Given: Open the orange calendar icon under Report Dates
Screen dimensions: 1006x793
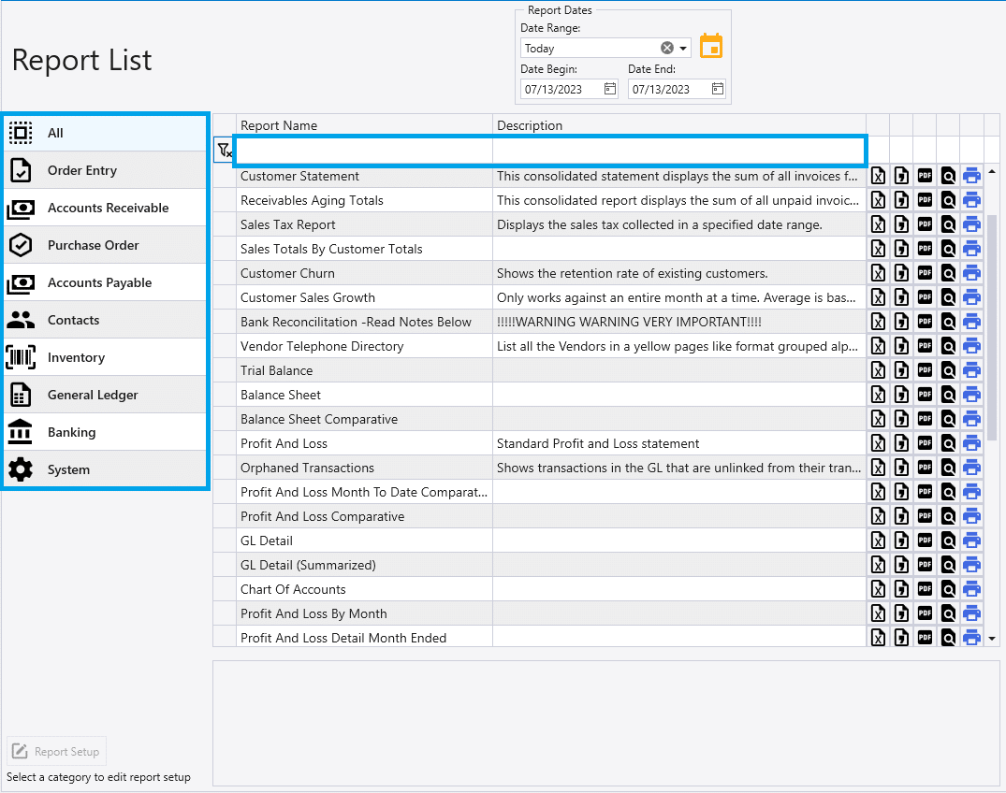Looking at the screenshot, I should [710, 45].
